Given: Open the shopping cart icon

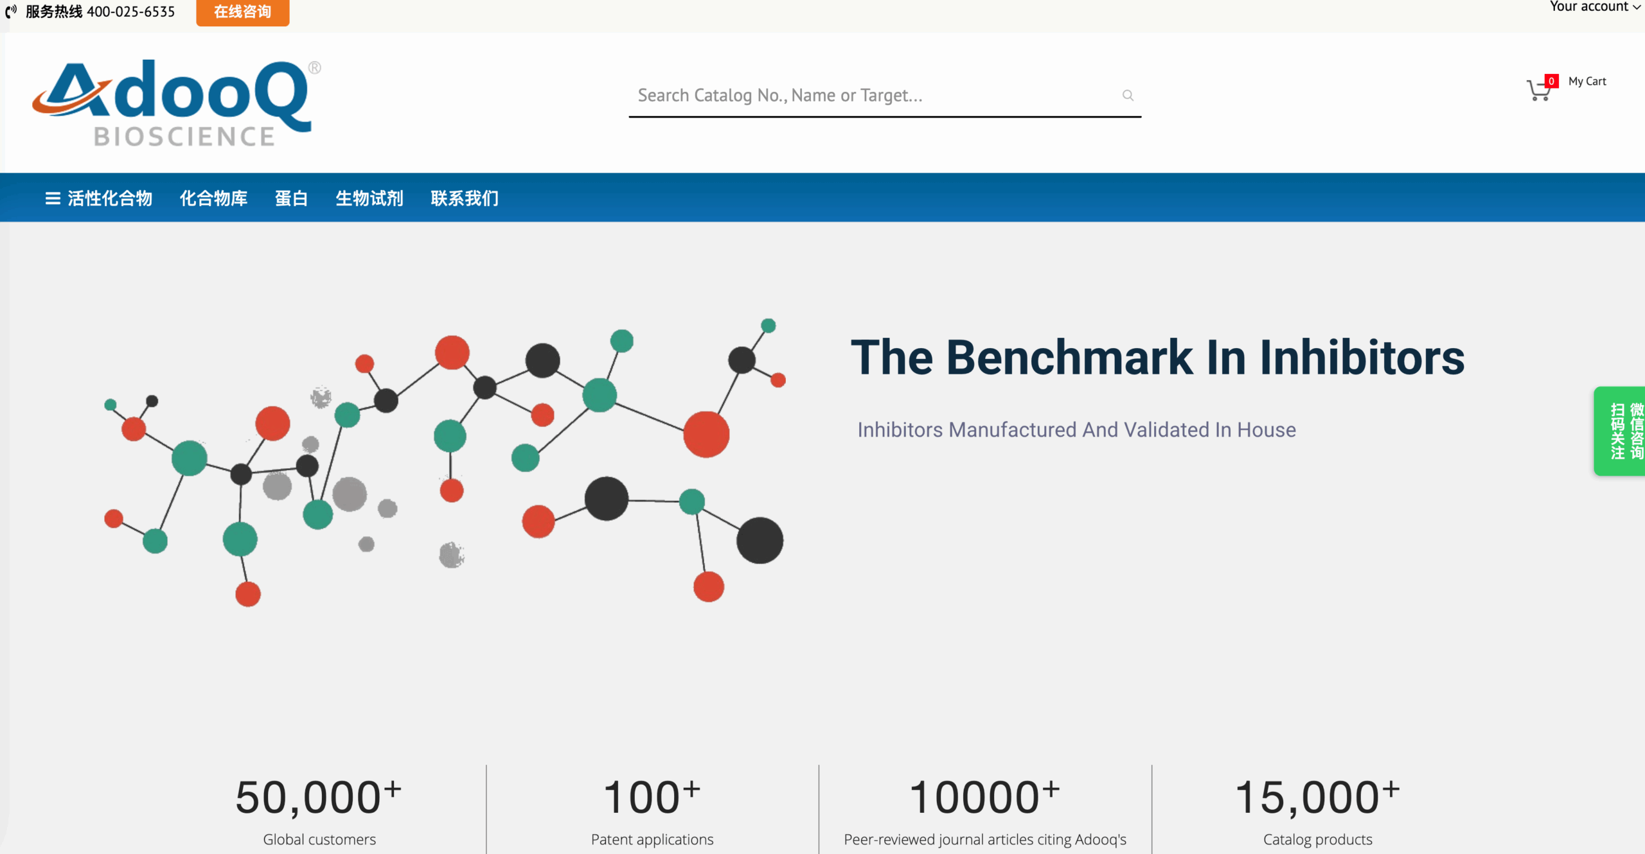Looking at the screenshot, I should tap(1538, 91).
